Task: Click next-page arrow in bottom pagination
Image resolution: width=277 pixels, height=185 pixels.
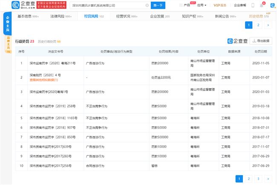Action: click(268, 179)
